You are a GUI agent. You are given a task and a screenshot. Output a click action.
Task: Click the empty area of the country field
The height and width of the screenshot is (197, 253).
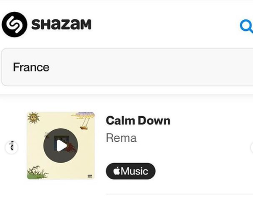[150, 67]
